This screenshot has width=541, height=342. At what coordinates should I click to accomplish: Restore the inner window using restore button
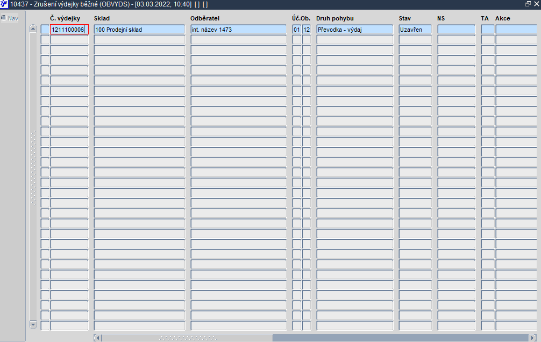click(x=528, y=4)
